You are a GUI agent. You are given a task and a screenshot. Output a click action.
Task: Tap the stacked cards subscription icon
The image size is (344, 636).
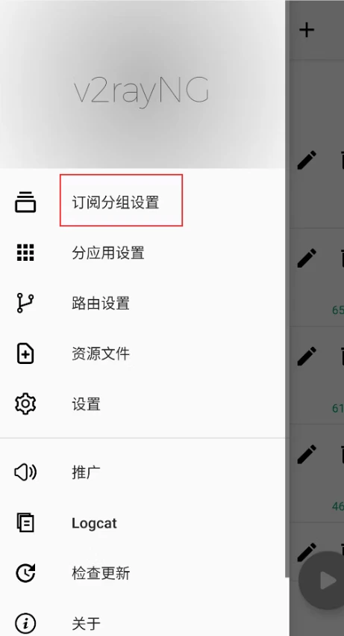[x=25, y=202]
